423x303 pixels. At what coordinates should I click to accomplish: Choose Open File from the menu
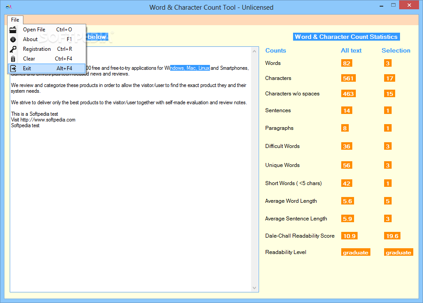47,30
